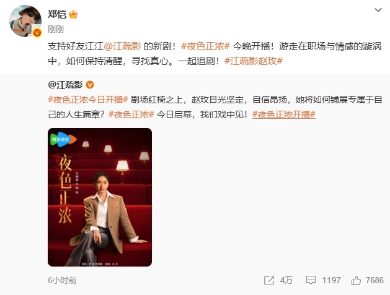The image size is (390, 295).
Task: Click the 4万 repost count
Action: pos(286,280)
